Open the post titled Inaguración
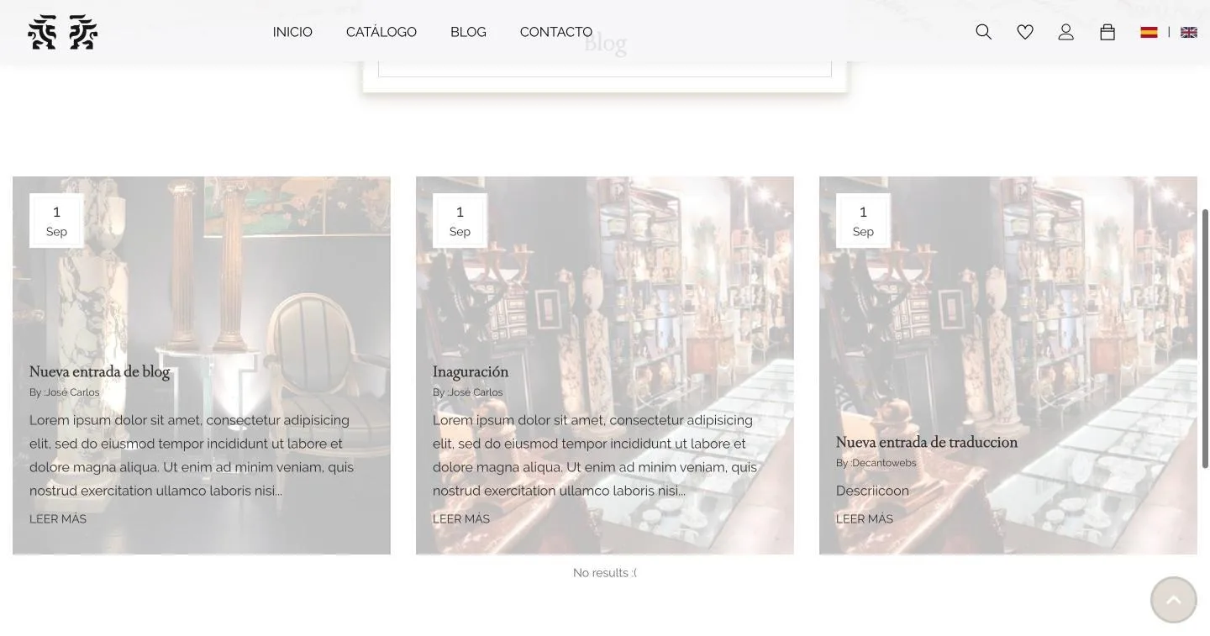 click(x=471, y=371)
